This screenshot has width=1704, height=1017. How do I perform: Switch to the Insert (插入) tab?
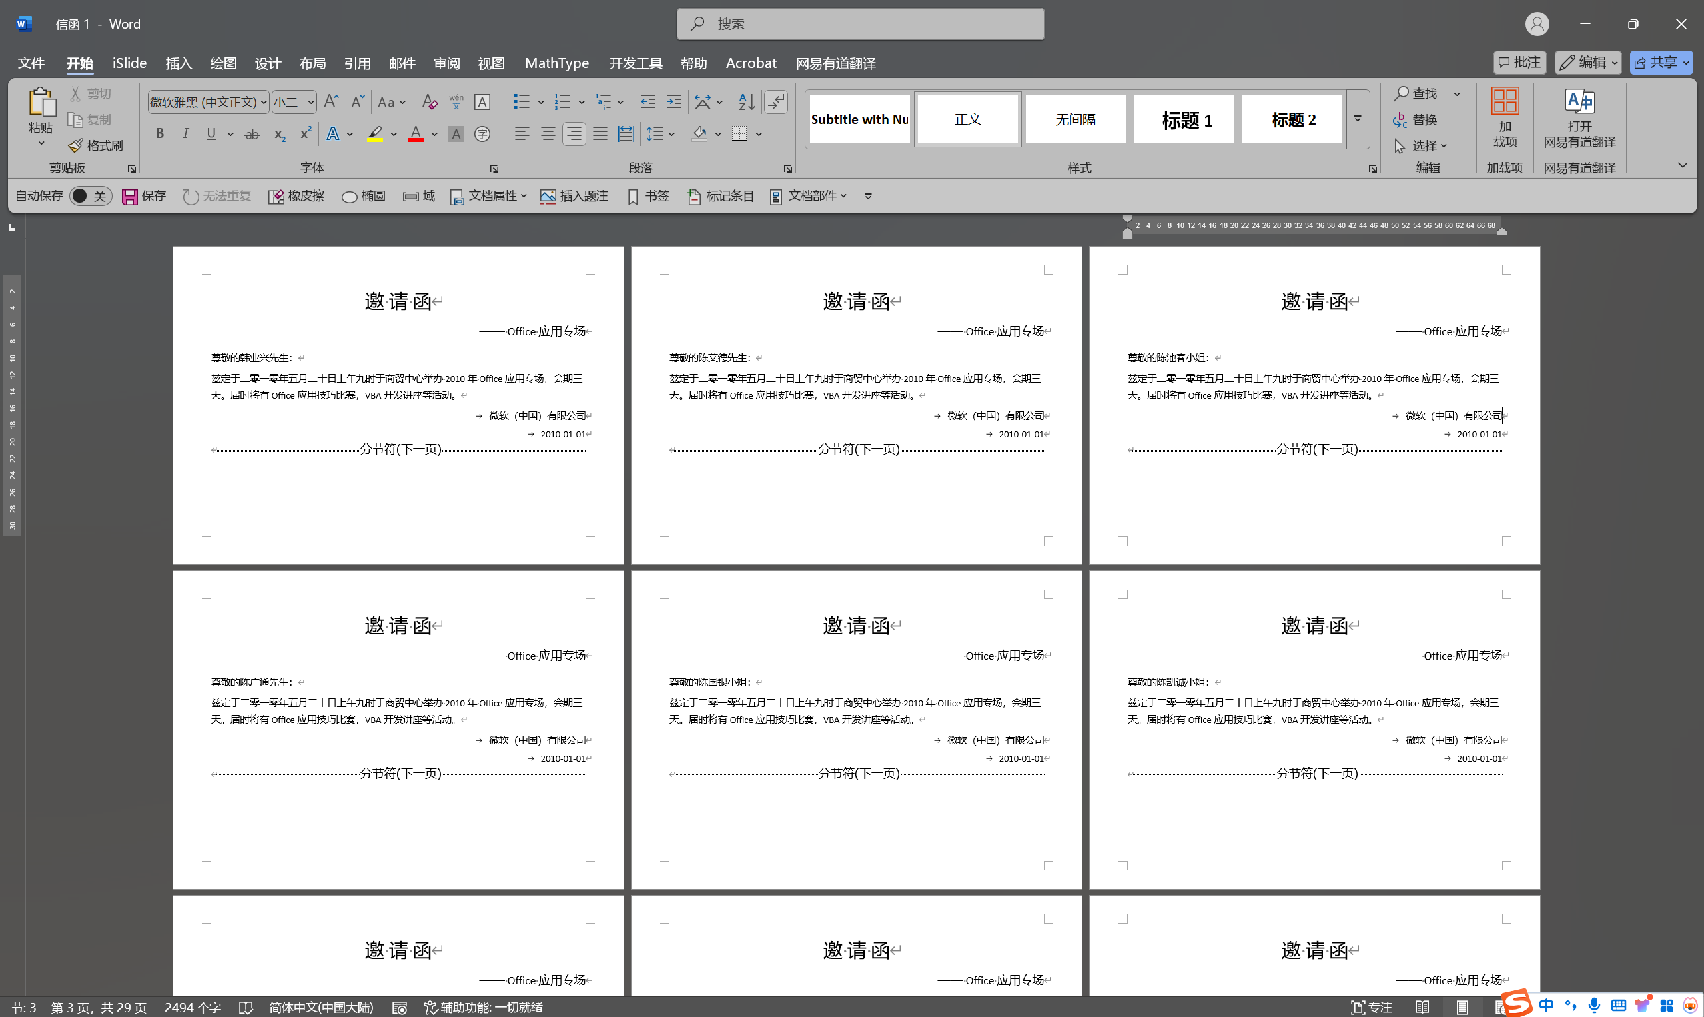179,63
